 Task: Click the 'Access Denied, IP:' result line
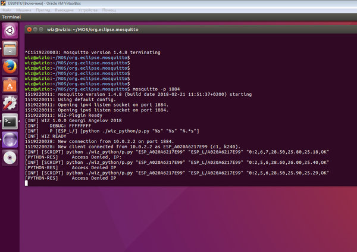coord(73,157)
